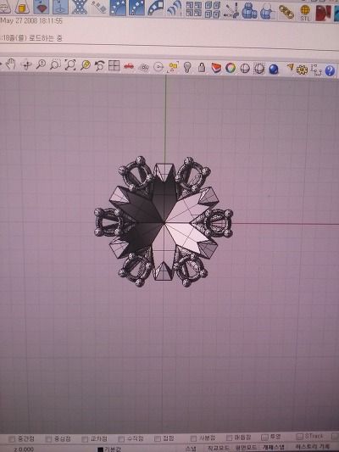
Task: Click the circle point snap icon
Action: (158, 67)
